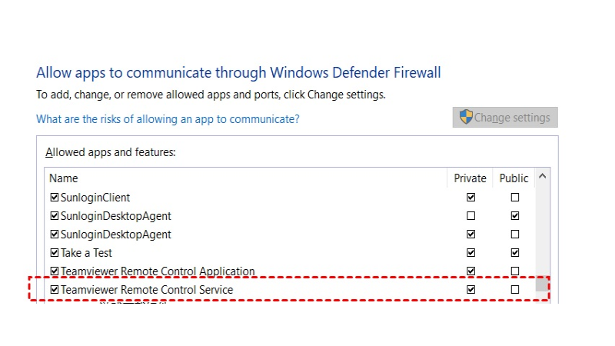
Task: Click the scrollbar up arrow in apps list
Action: point(543,176)
